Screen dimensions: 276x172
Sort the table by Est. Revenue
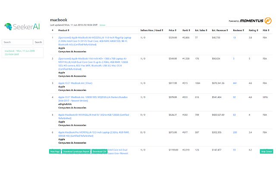[x=220, y=31]
